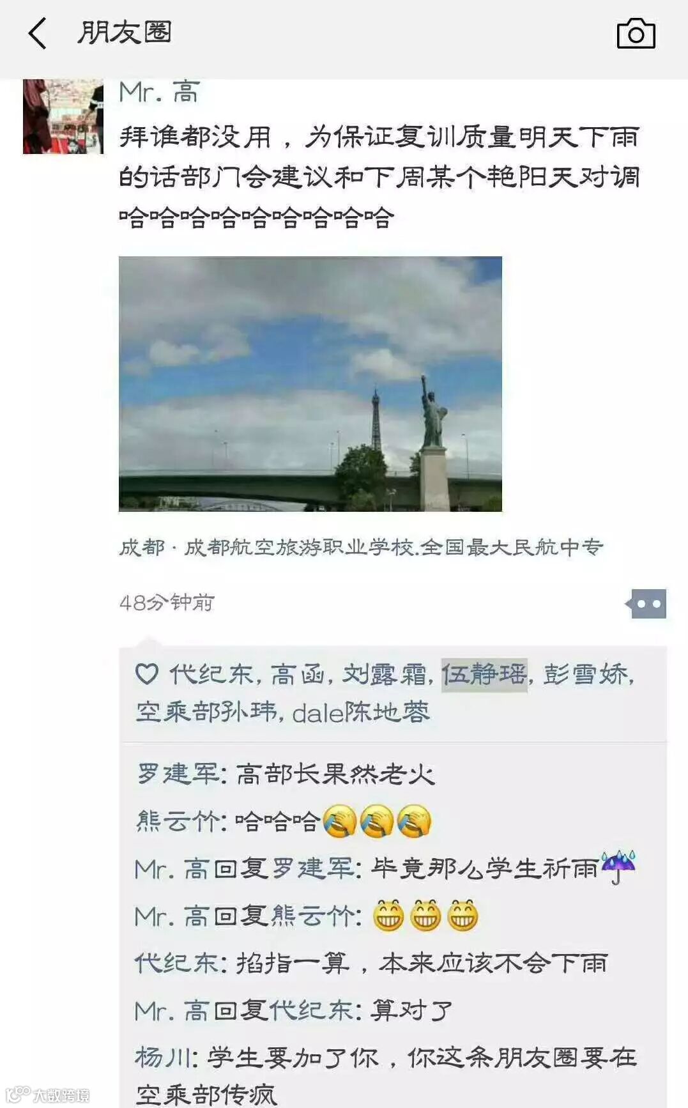Open liker 彭雪娇's profile
The image size is (688, 1108).
[x=586, y=675]
